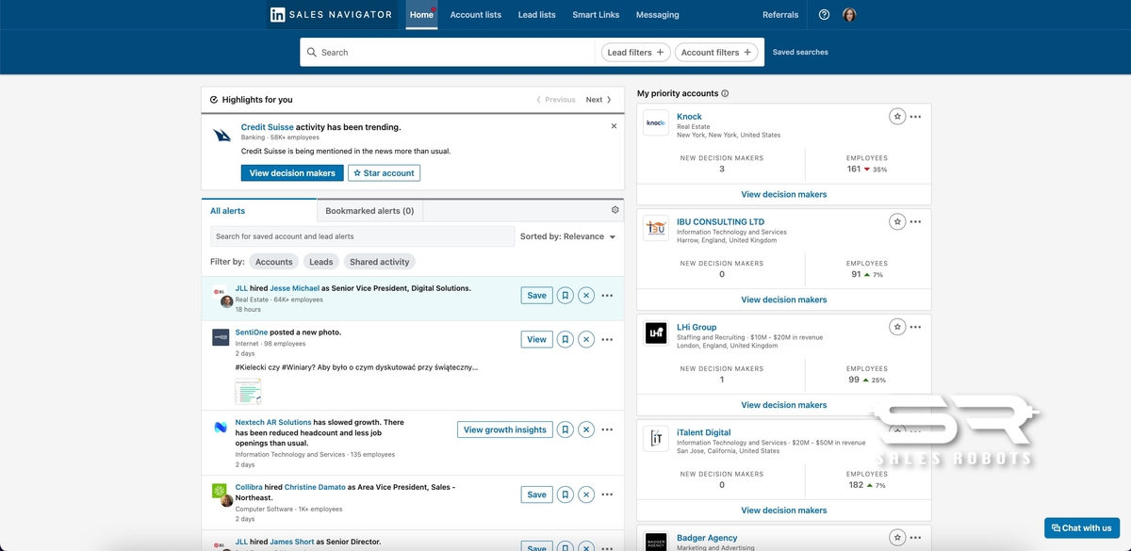Expand Account filters
Viewport: 1131px width, 551px height.
click(x=716, y=53)
